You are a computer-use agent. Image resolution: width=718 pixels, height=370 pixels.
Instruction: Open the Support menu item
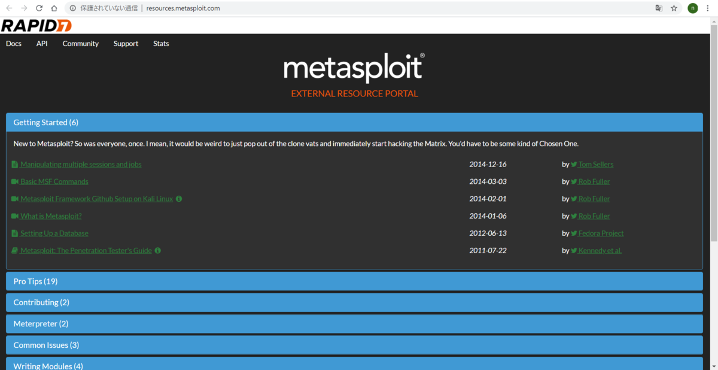pos(126,44)
